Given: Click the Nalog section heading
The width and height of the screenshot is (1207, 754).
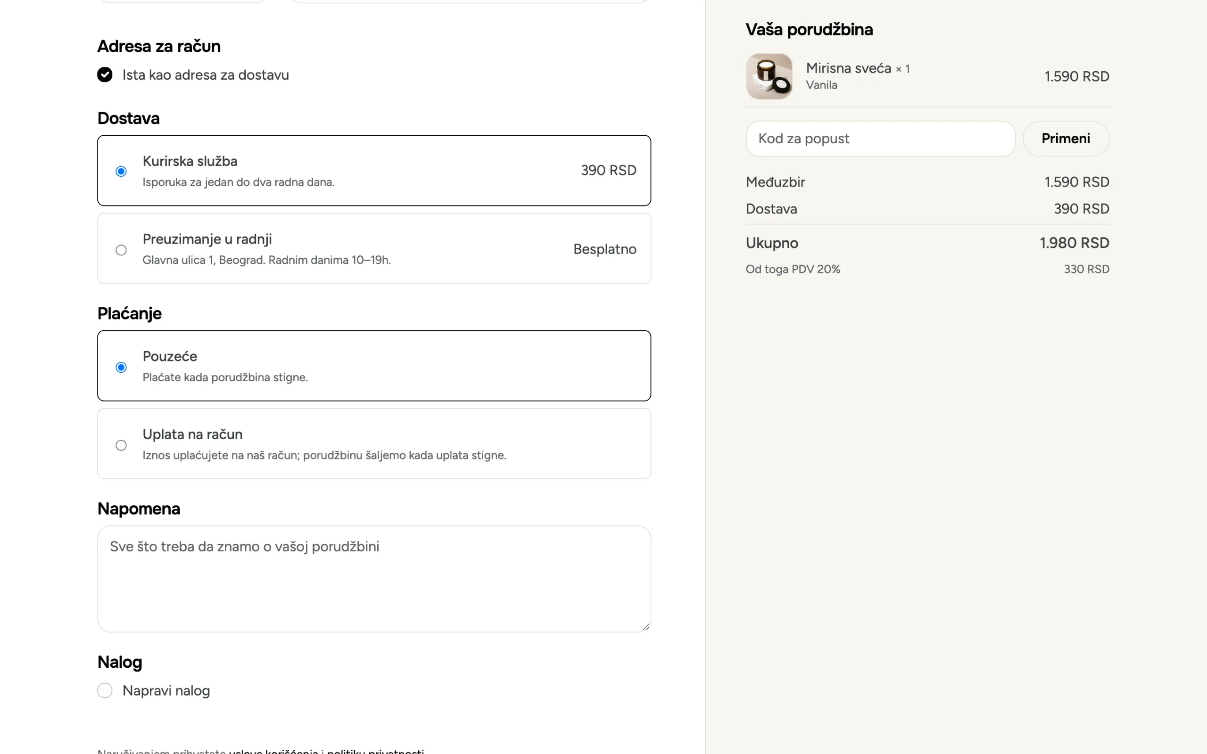Looking at the screenshot, I should tap(120, 662).
